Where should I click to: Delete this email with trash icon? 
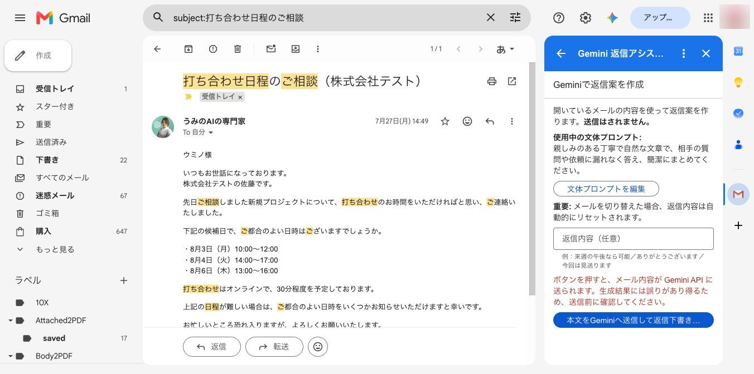[x=238, y=49]
